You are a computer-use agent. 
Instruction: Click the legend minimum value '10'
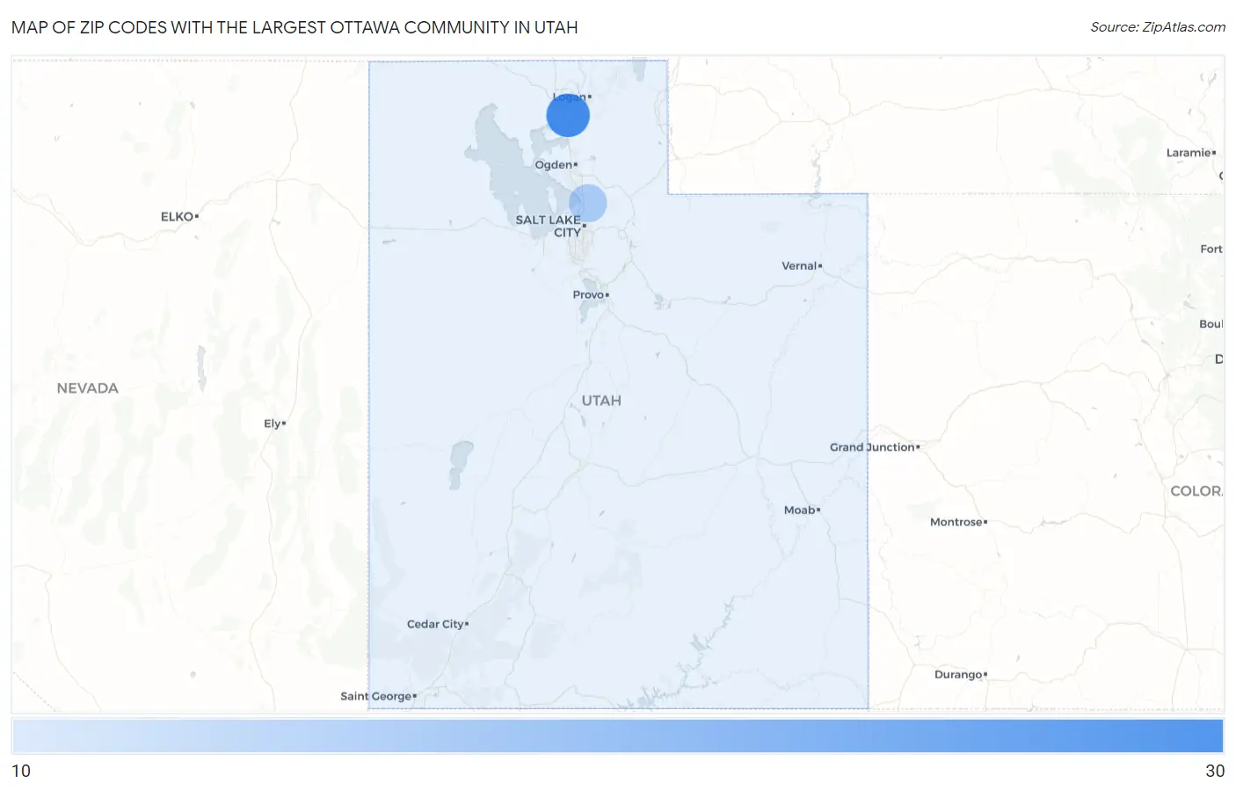[21, 771]
